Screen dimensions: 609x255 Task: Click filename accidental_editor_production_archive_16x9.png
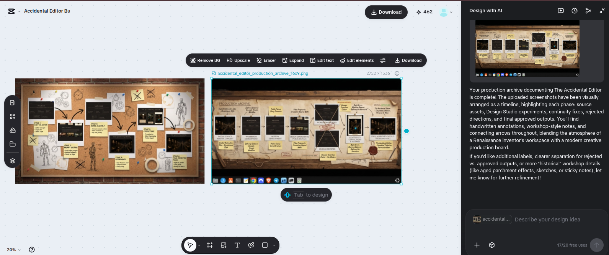263,73
